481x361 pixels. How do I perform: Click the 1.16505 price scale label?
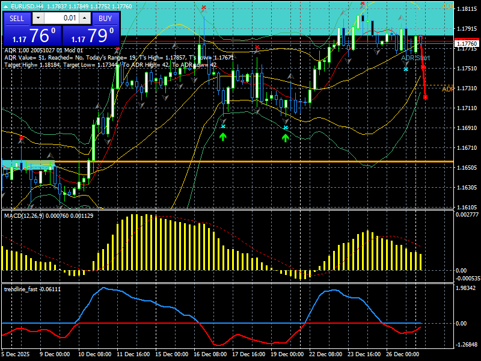pos(467,168)
